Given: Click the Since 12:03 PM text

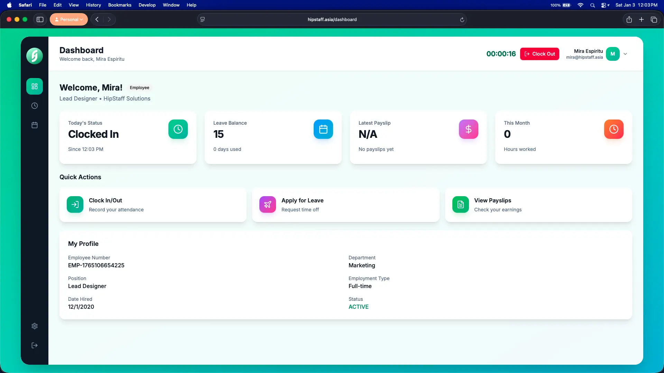Looking at the screenshot, I should [x=86, y=149].
